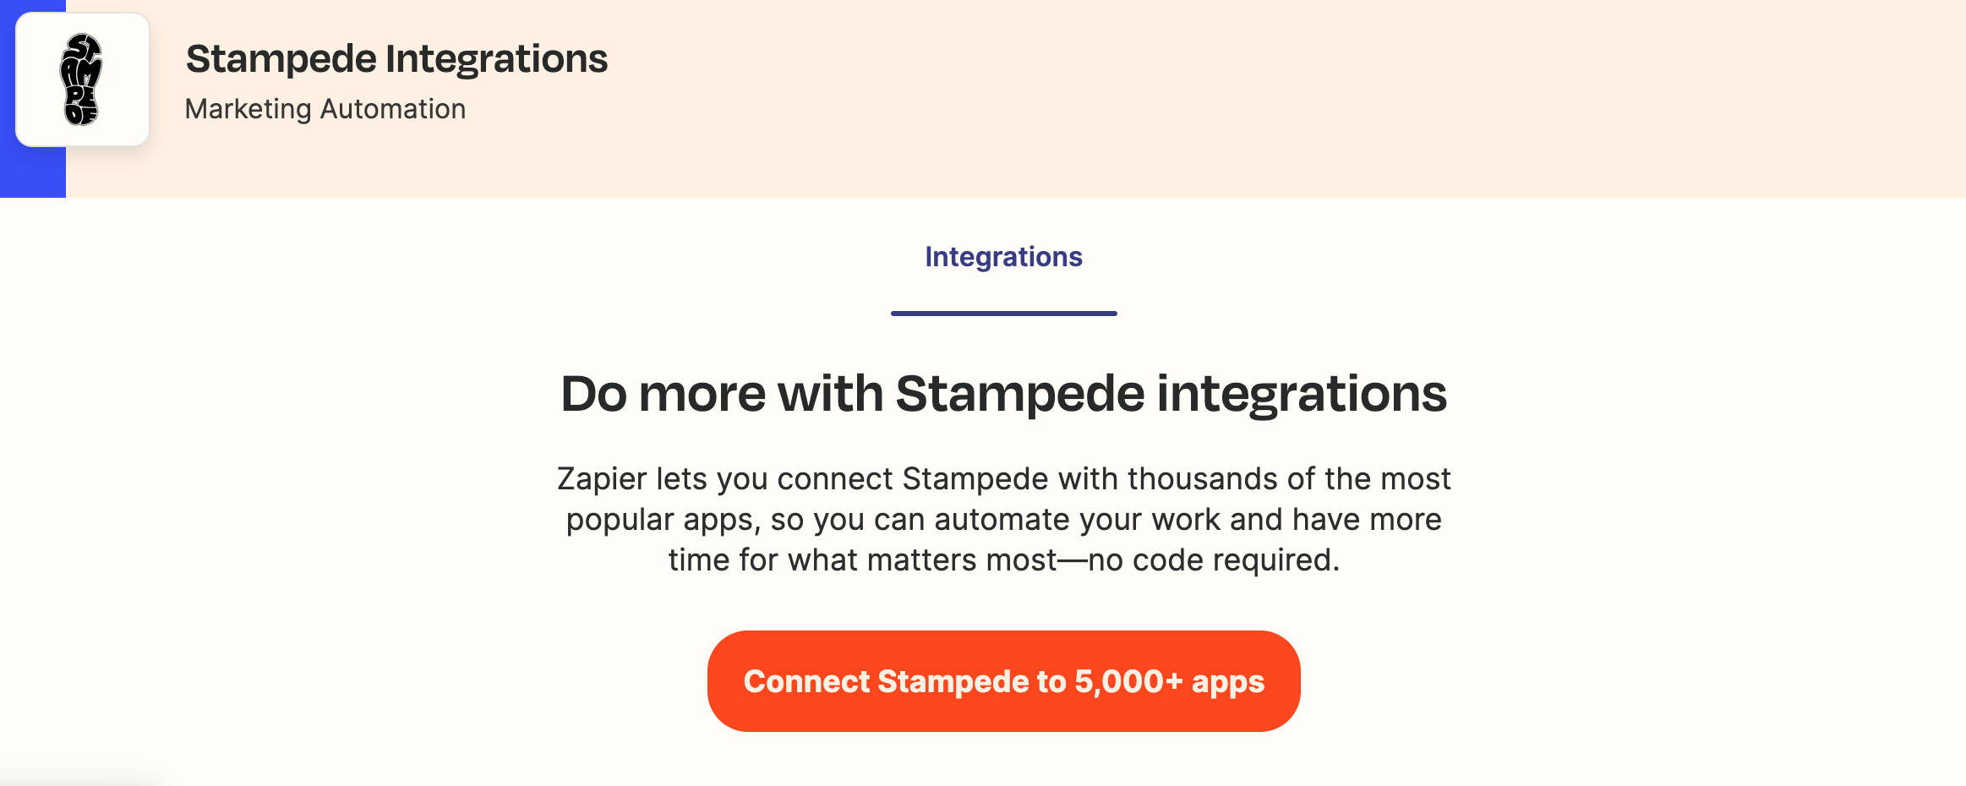Viewport: 1966px width, 786px height.
Task: Click the "popular apps" phrase in the description
Action: pos(658,520)
